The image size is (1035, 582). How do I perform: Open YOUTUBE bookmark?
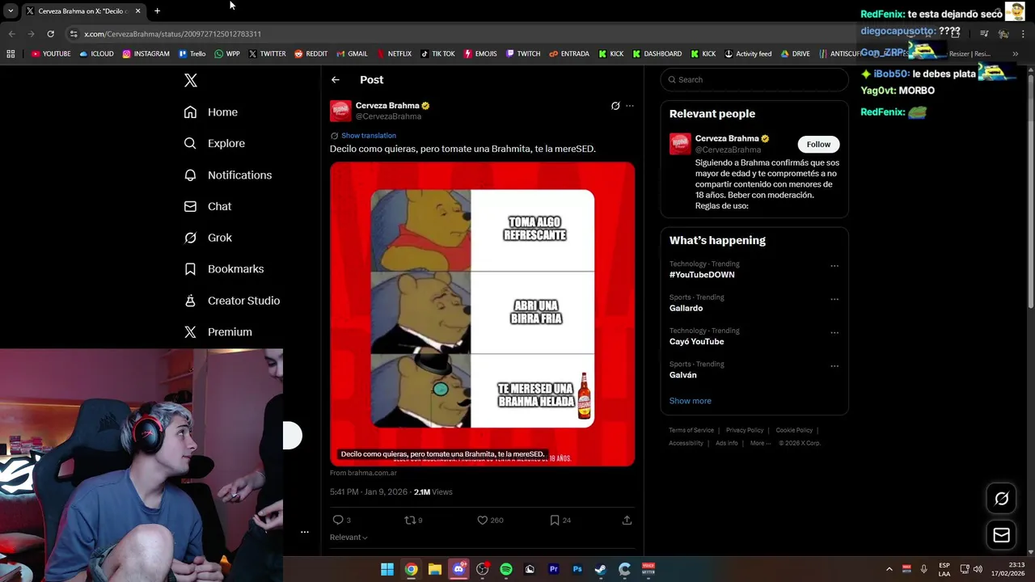51,54
